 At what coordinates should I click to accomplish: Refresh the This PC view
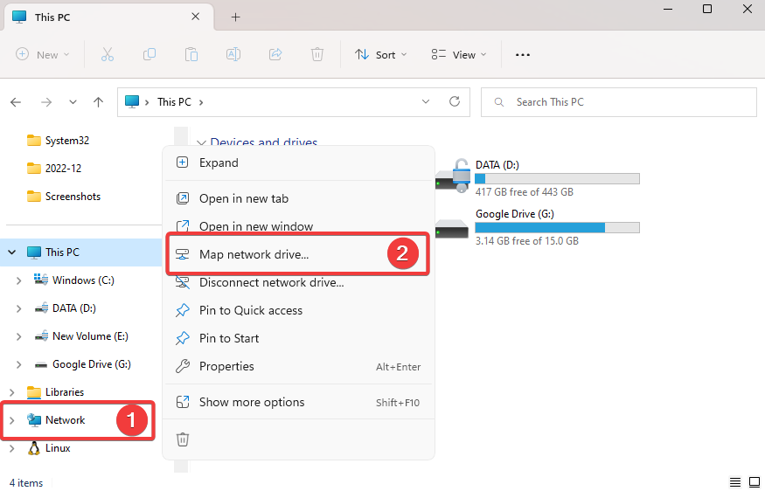click(x=454, y=101)
